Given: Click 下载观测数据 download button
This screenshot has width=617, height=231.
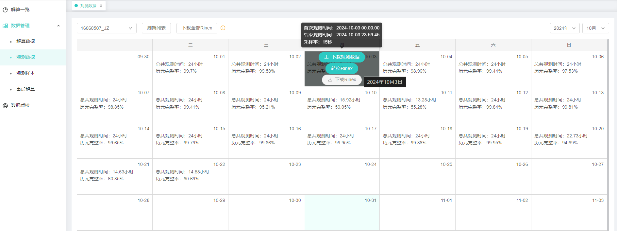Looking at the screenshot, I should tap(342, 57).
